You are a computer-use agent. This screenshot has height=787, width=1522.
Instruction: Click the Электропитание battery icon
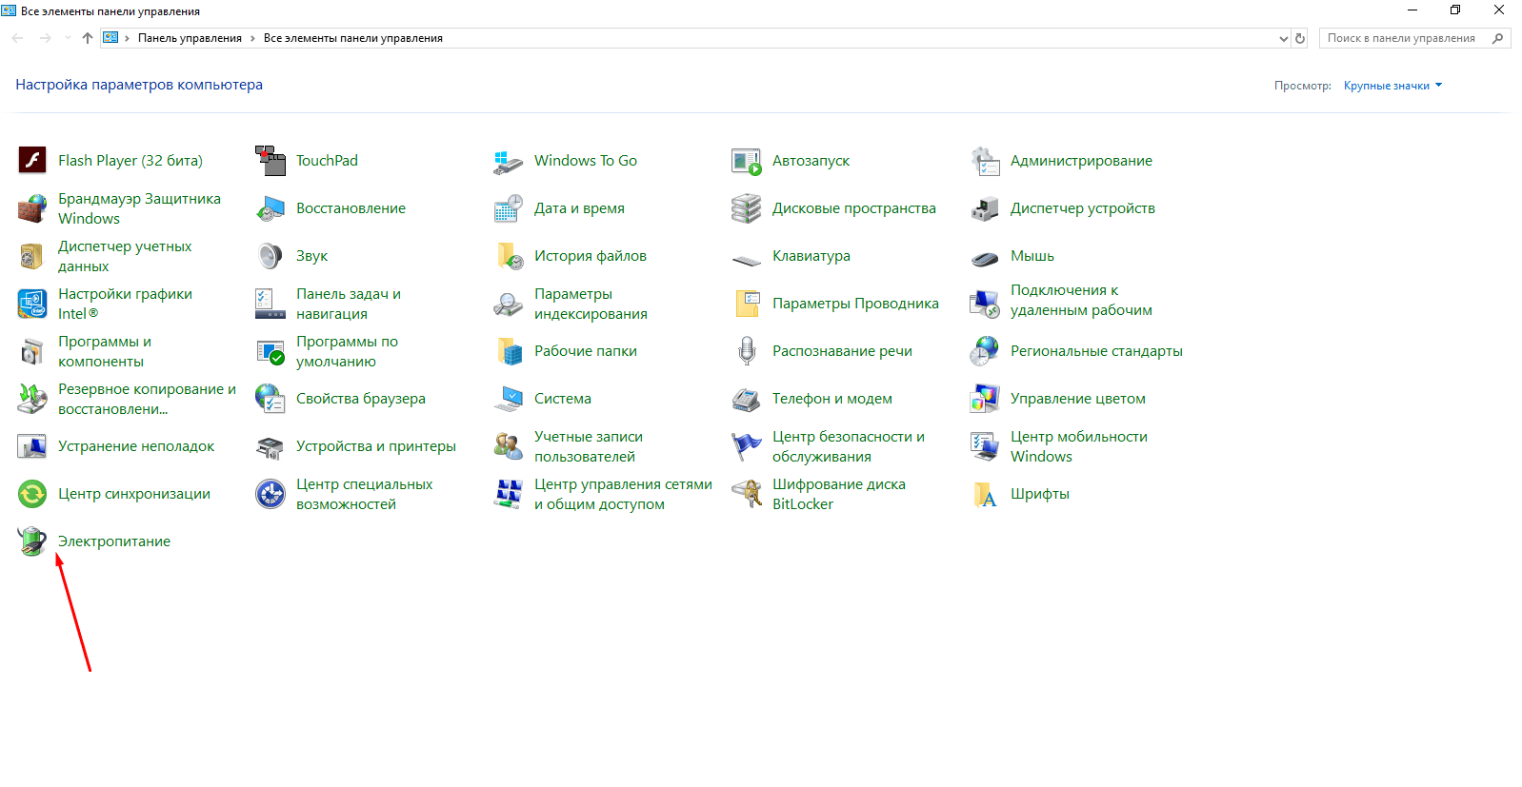(32, 541)
